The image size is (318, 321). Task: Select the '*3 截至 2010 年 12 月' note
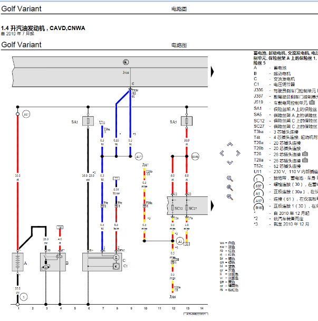pyautogui.click(x=282, y=224)
